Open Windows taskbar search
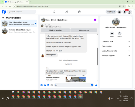135x107 pixels. (8, 98)
